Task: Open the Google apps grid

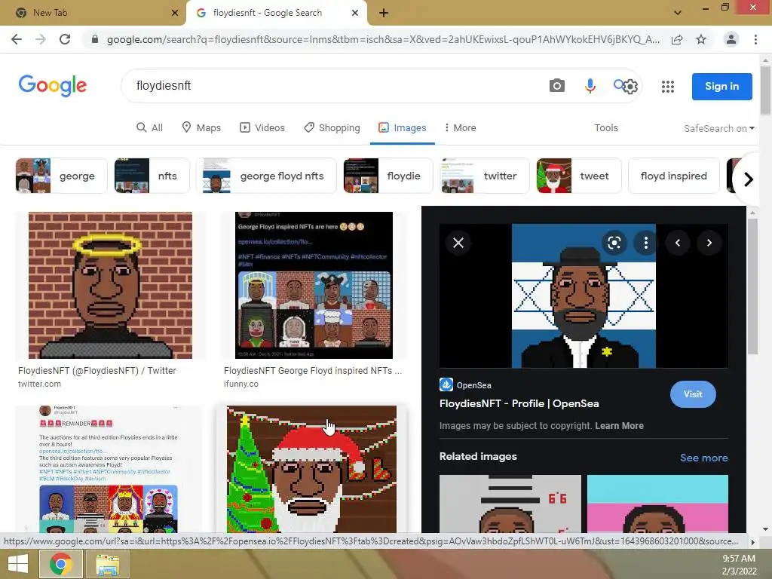Action: tap(668, 87)
